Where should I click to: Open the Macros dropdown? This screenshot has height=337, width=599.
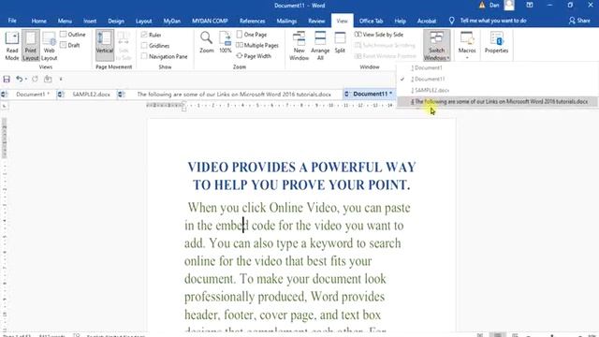click(x=467, y=46)
